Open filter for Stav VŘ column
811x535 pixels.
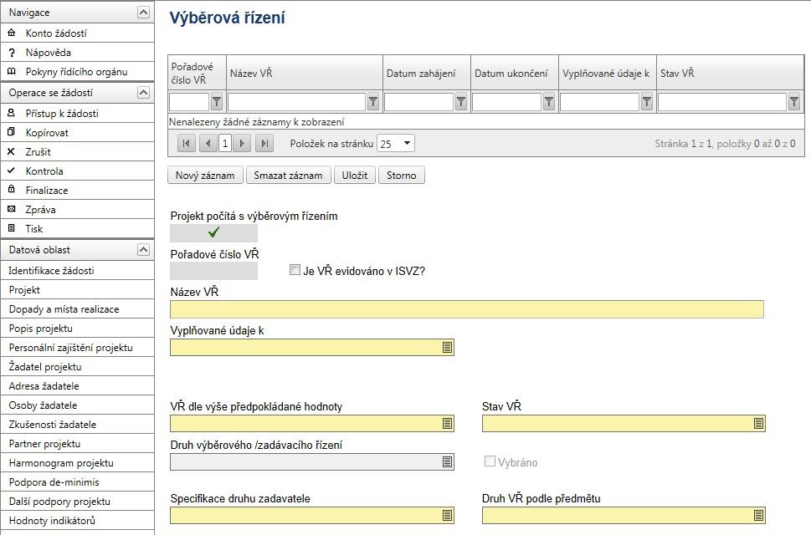tap(794, 102)
